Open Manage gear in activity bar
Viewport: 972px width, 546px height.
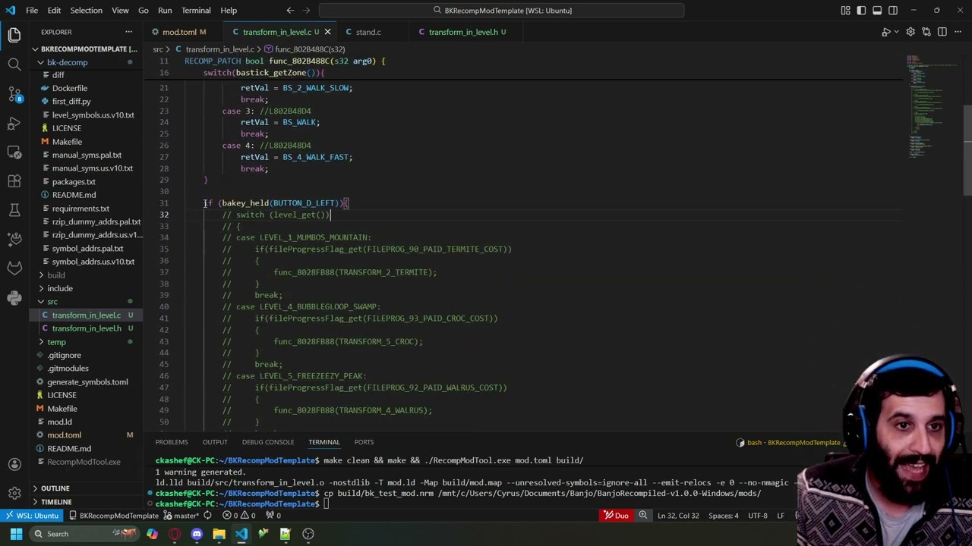click(x=14, y=493)
